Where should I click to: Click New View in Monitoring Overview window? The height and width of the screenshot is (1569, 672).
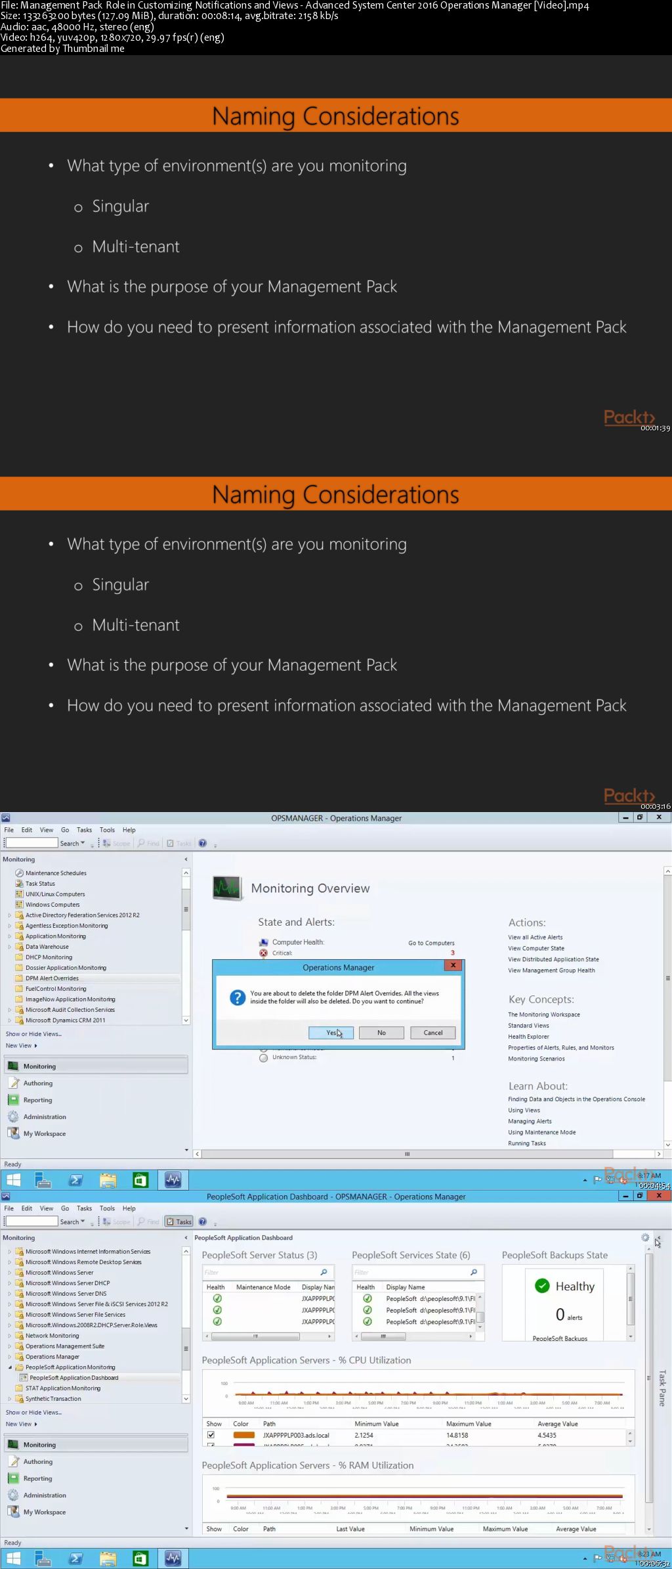[21, 1045]
